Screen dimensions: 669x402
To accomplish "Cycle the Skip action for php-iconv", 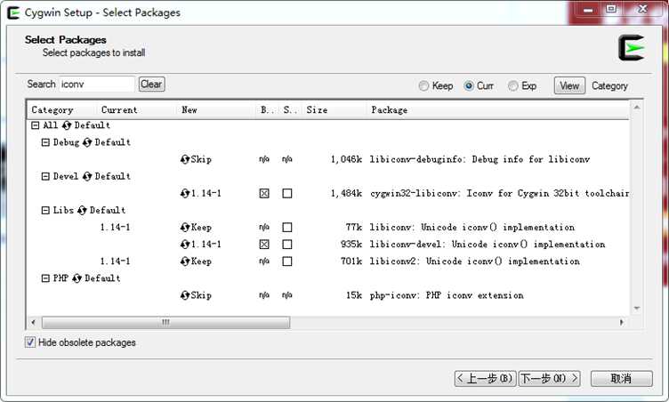I will pos(185,295).
